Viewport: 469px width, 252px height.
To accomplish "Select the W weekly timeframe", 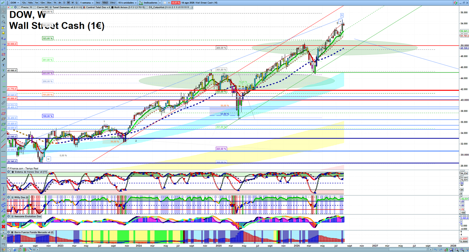I will (68, 3).
